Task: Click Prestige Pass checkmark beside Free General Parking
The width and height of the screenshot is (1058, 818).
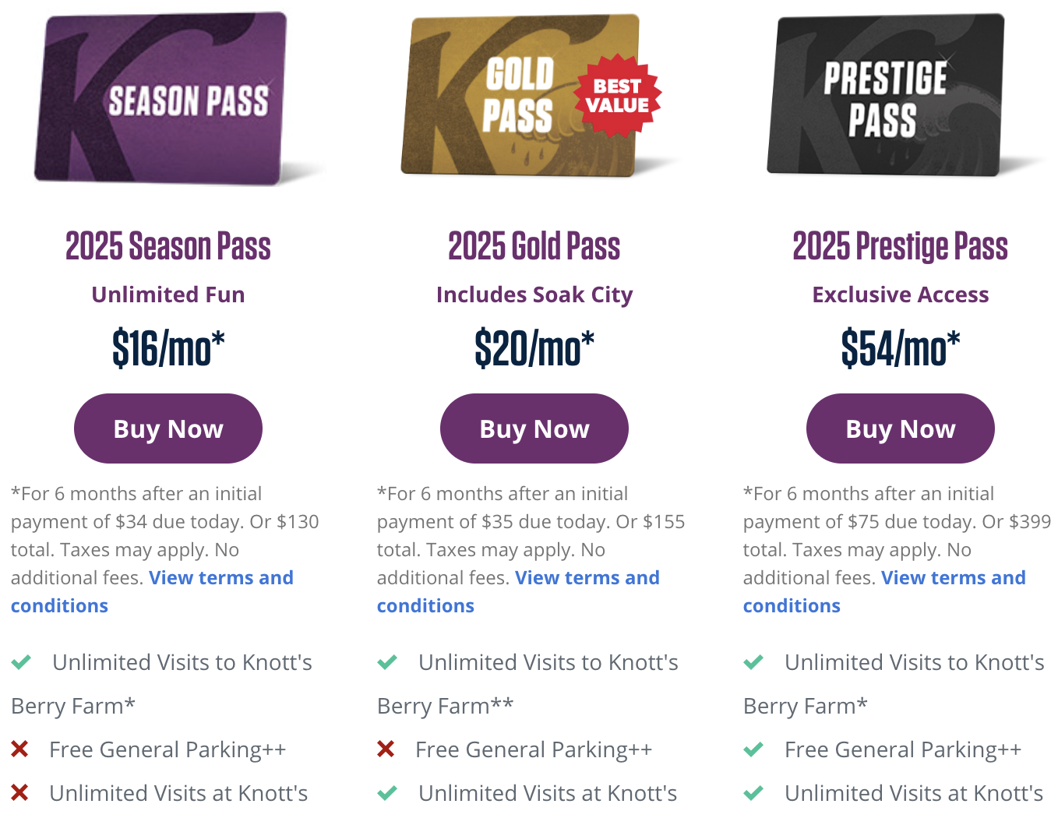Action: coord(753,749)
